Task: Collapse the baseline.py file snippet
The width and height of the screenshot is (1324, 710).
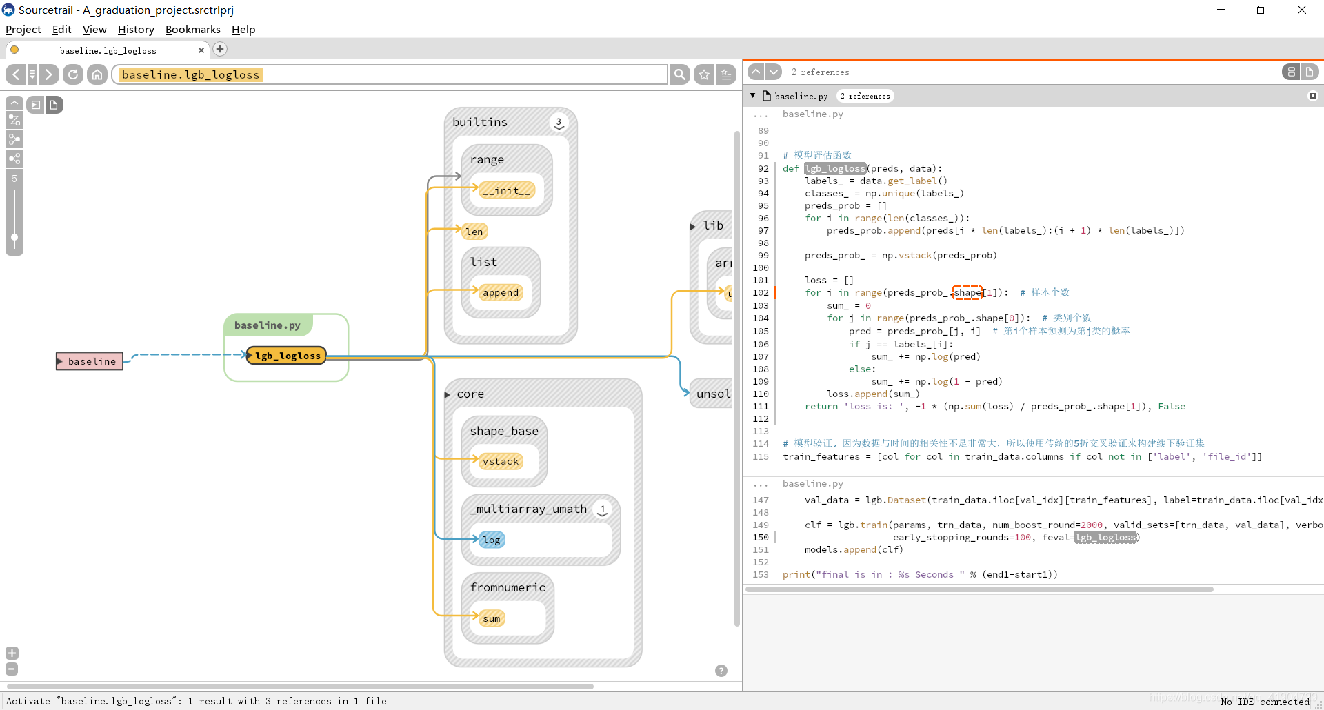Action: click(x=753, y=96)
